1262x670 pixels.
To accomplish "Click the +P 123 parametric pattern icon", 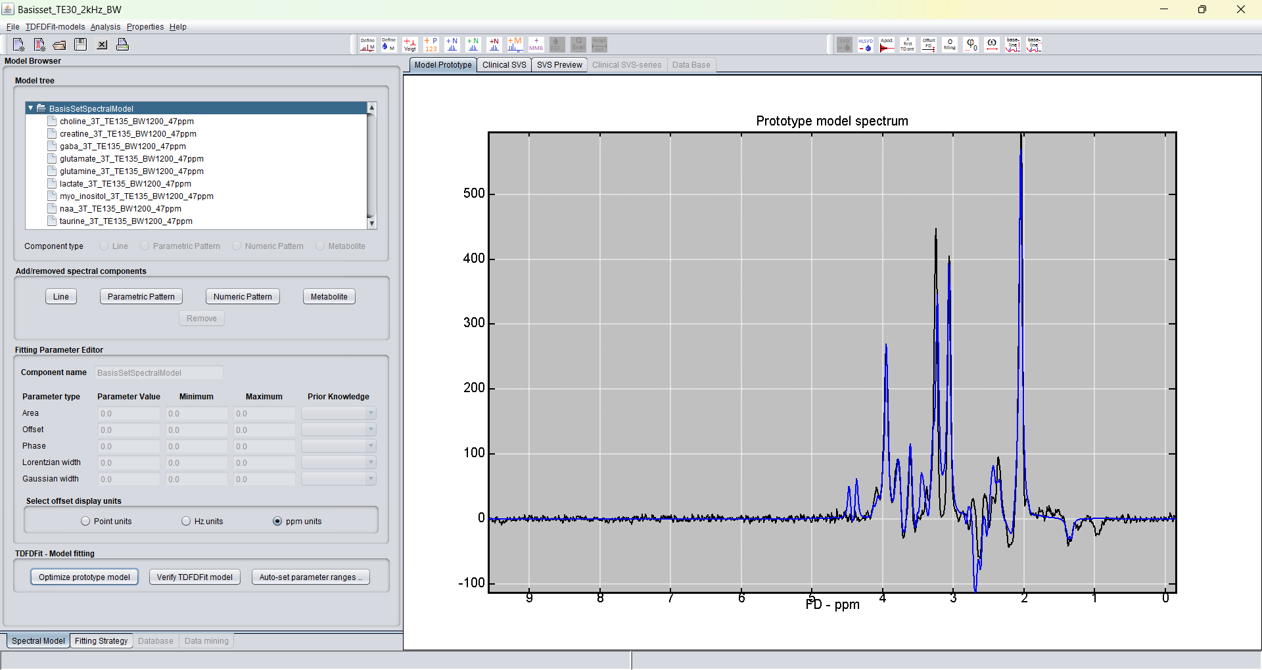I will click(431, 45).
